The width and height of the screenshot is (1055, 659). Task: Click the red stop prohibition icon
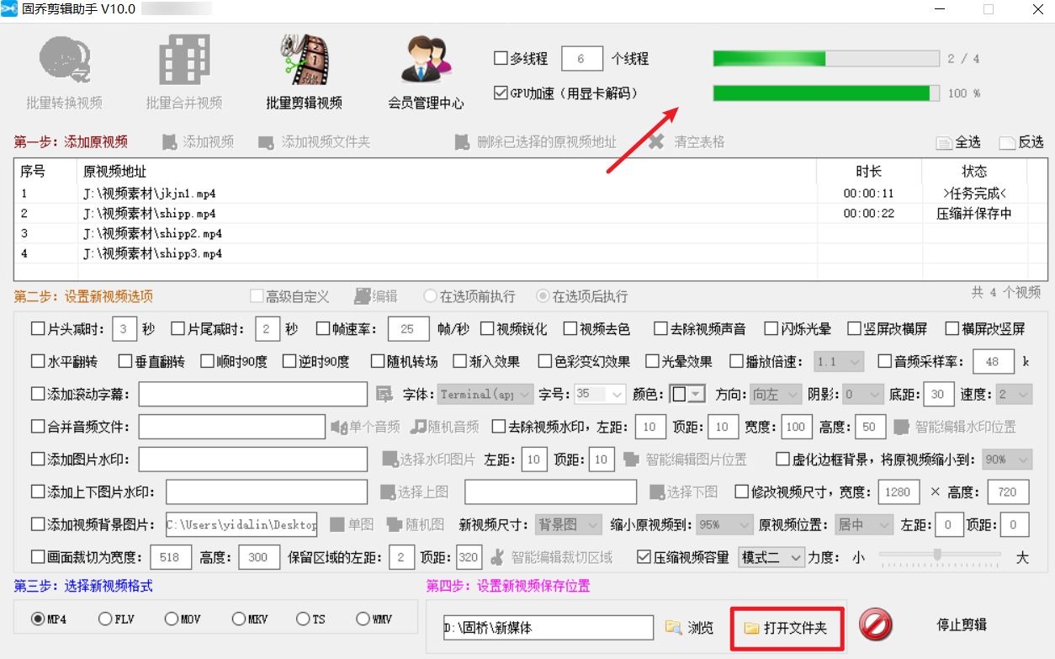877,627
